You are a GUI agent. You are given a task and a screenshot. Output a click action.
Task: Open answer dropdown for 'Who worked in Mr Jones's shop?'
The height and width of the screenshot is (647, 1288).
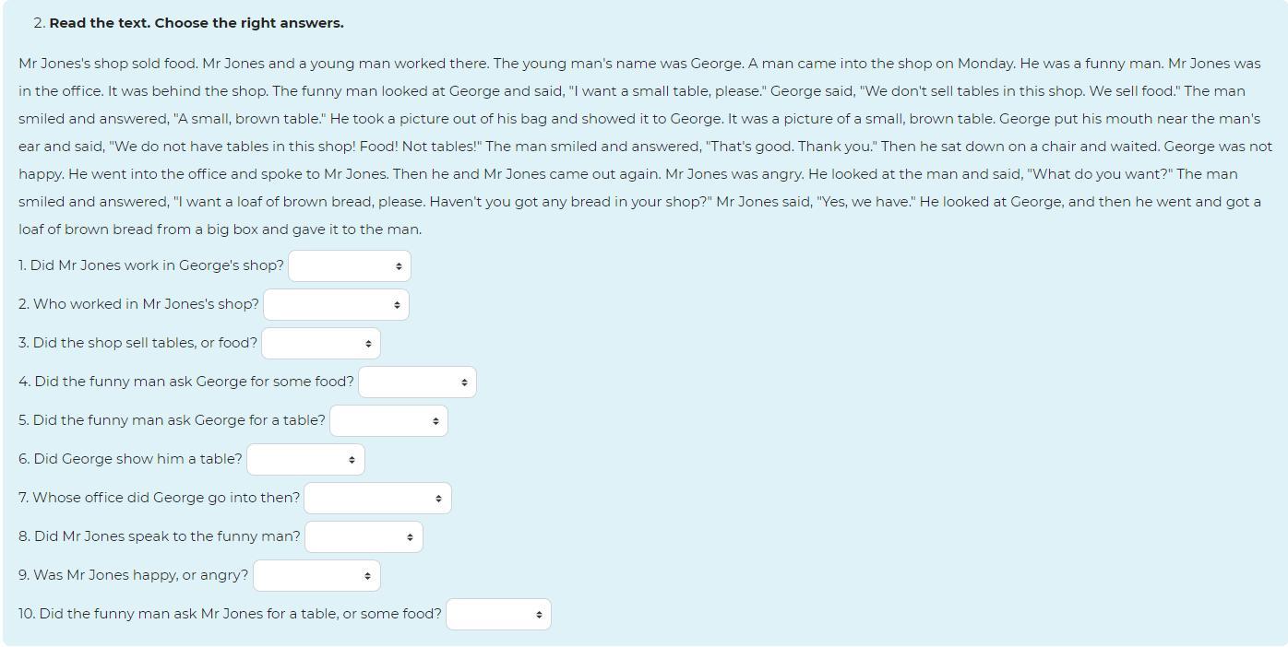336,304
